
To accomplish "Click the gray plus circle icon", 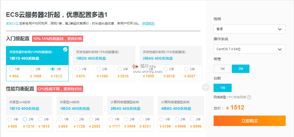I will [206, 87].
